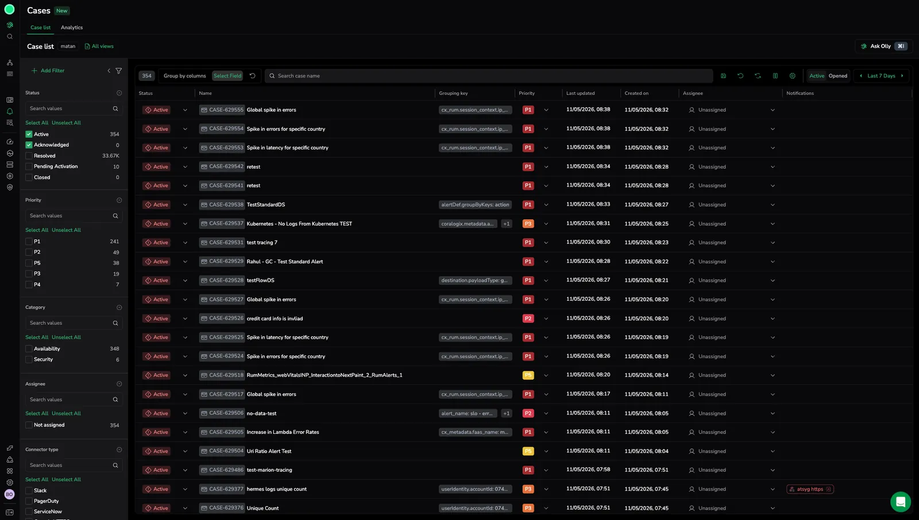Click the matan view name tag
919x520 pixels.
68,46
